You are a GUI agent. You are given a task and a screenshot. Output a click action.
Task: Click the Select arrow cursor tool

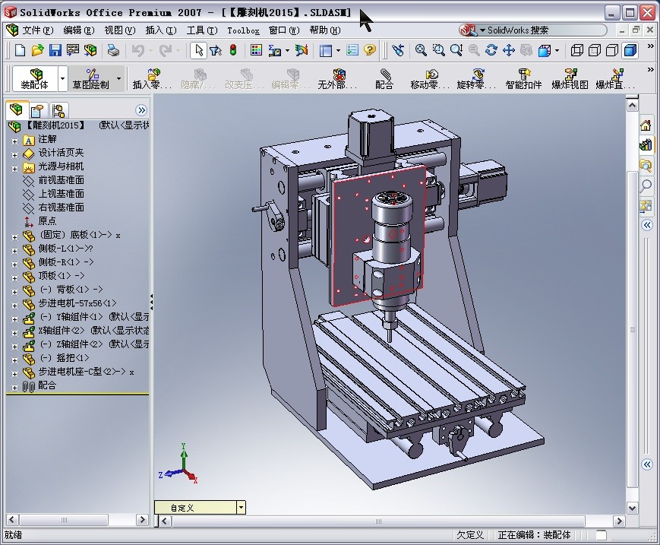coord(198,50)
